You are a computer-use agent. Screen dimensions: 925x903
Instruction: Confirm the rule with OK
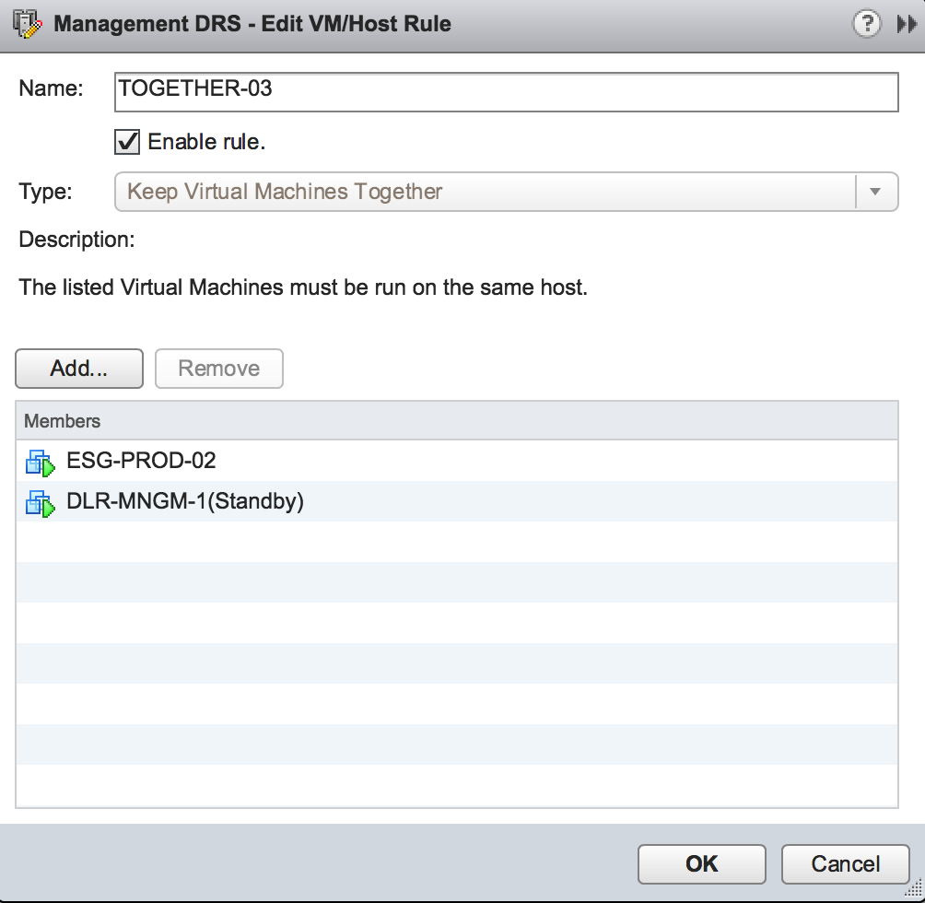(x=701, y=863)
